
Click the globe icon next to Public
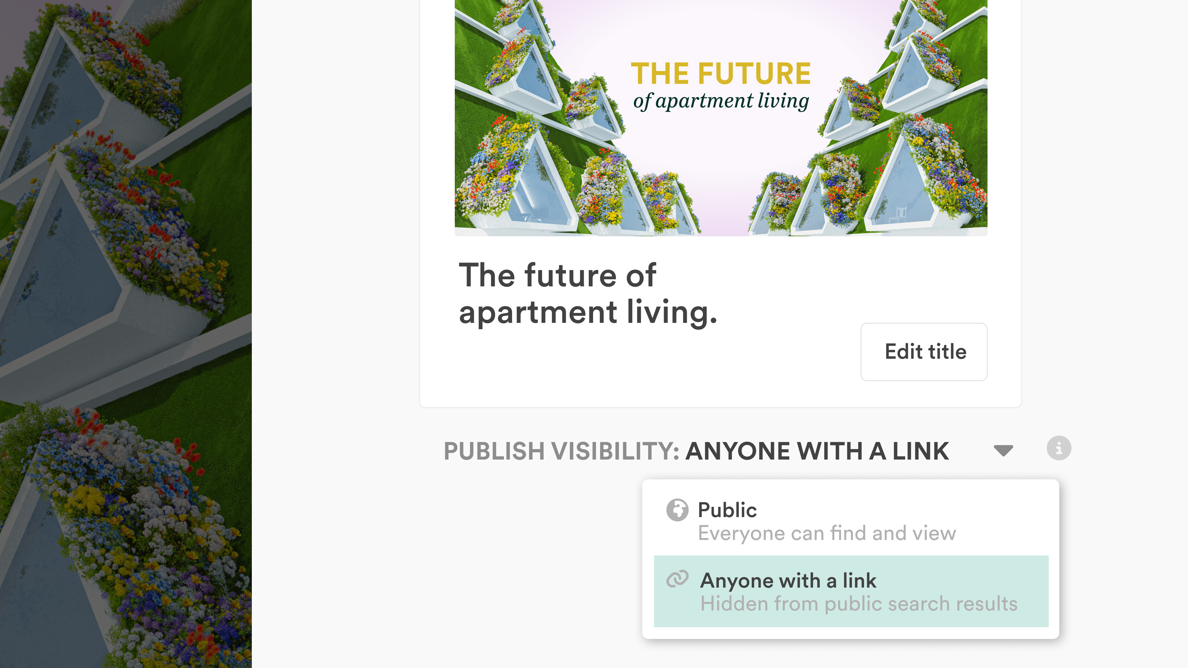677,510
